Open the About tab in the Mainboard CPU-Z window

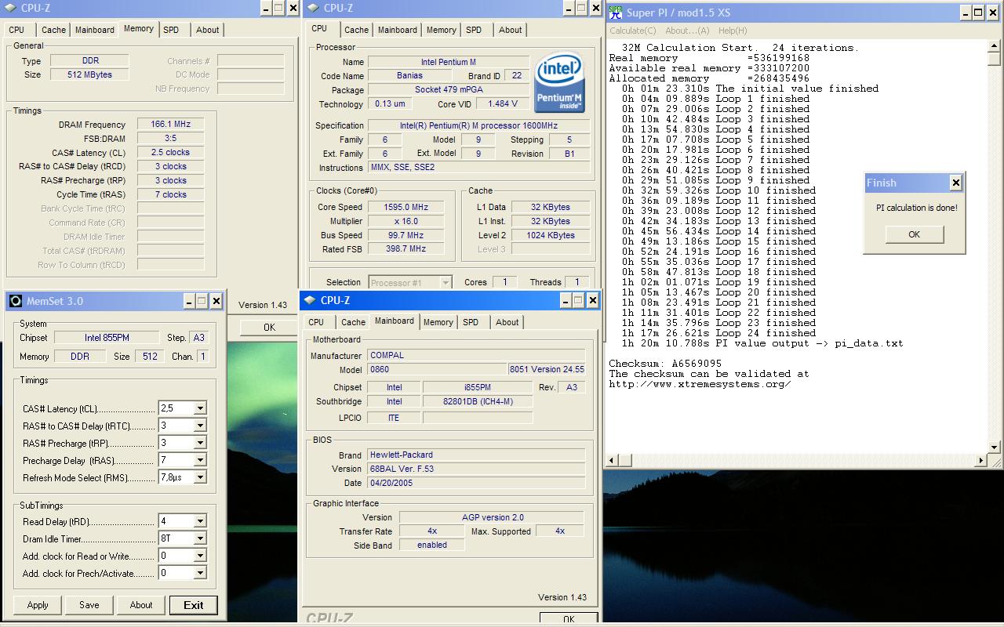tap(507, 322)
